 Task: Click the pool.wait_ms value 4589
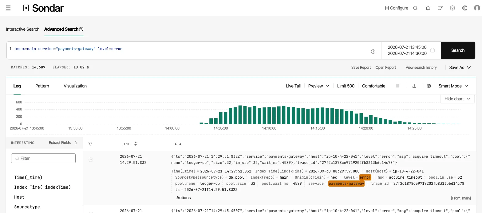(297, 184)
